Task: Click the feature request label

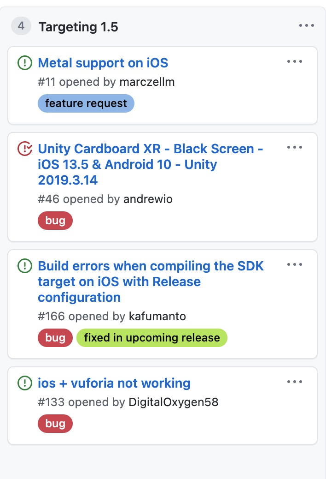Action: coord(86,103)
